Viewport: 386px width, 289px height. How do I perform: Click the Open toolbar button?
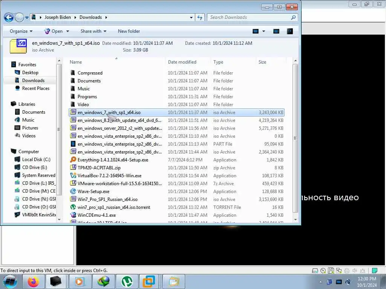54,31
